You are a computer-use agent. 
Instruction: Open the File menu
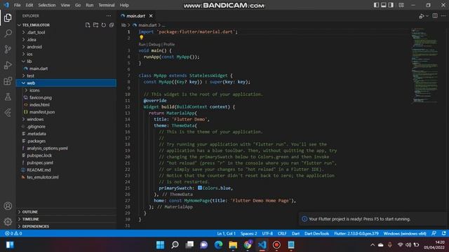coord(17,5)
